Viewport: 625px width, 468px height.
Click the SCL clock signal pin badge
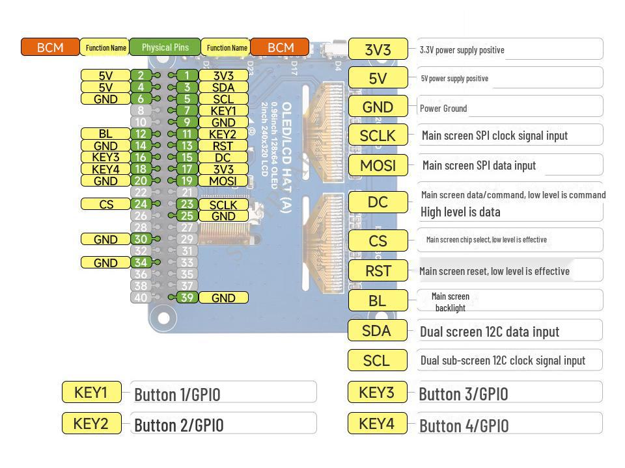pos(377,360)
